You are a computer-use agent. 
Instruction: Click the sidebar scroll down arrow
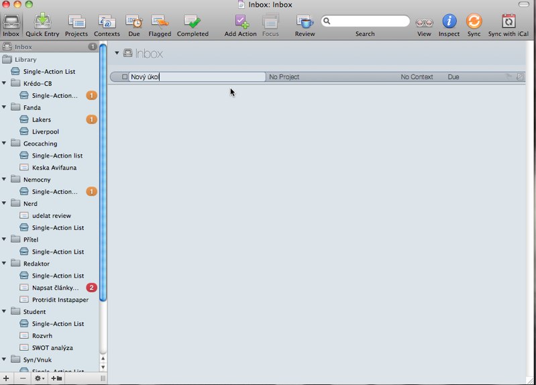pos(103,368)
